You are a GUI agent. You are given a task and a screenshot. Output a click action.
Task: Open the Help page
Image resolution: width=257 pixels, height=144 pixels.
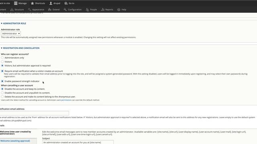tap(122, 10)
